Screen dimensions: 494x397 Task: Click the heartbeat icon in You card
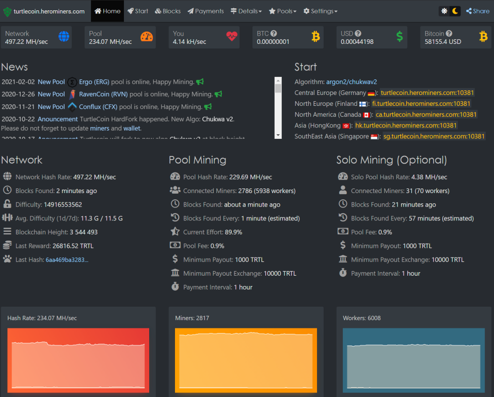[232, 37]
